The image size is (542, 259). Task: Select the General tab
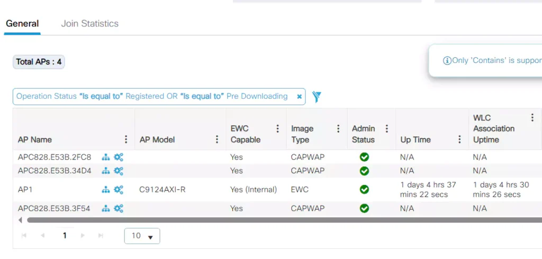point(22,24)
